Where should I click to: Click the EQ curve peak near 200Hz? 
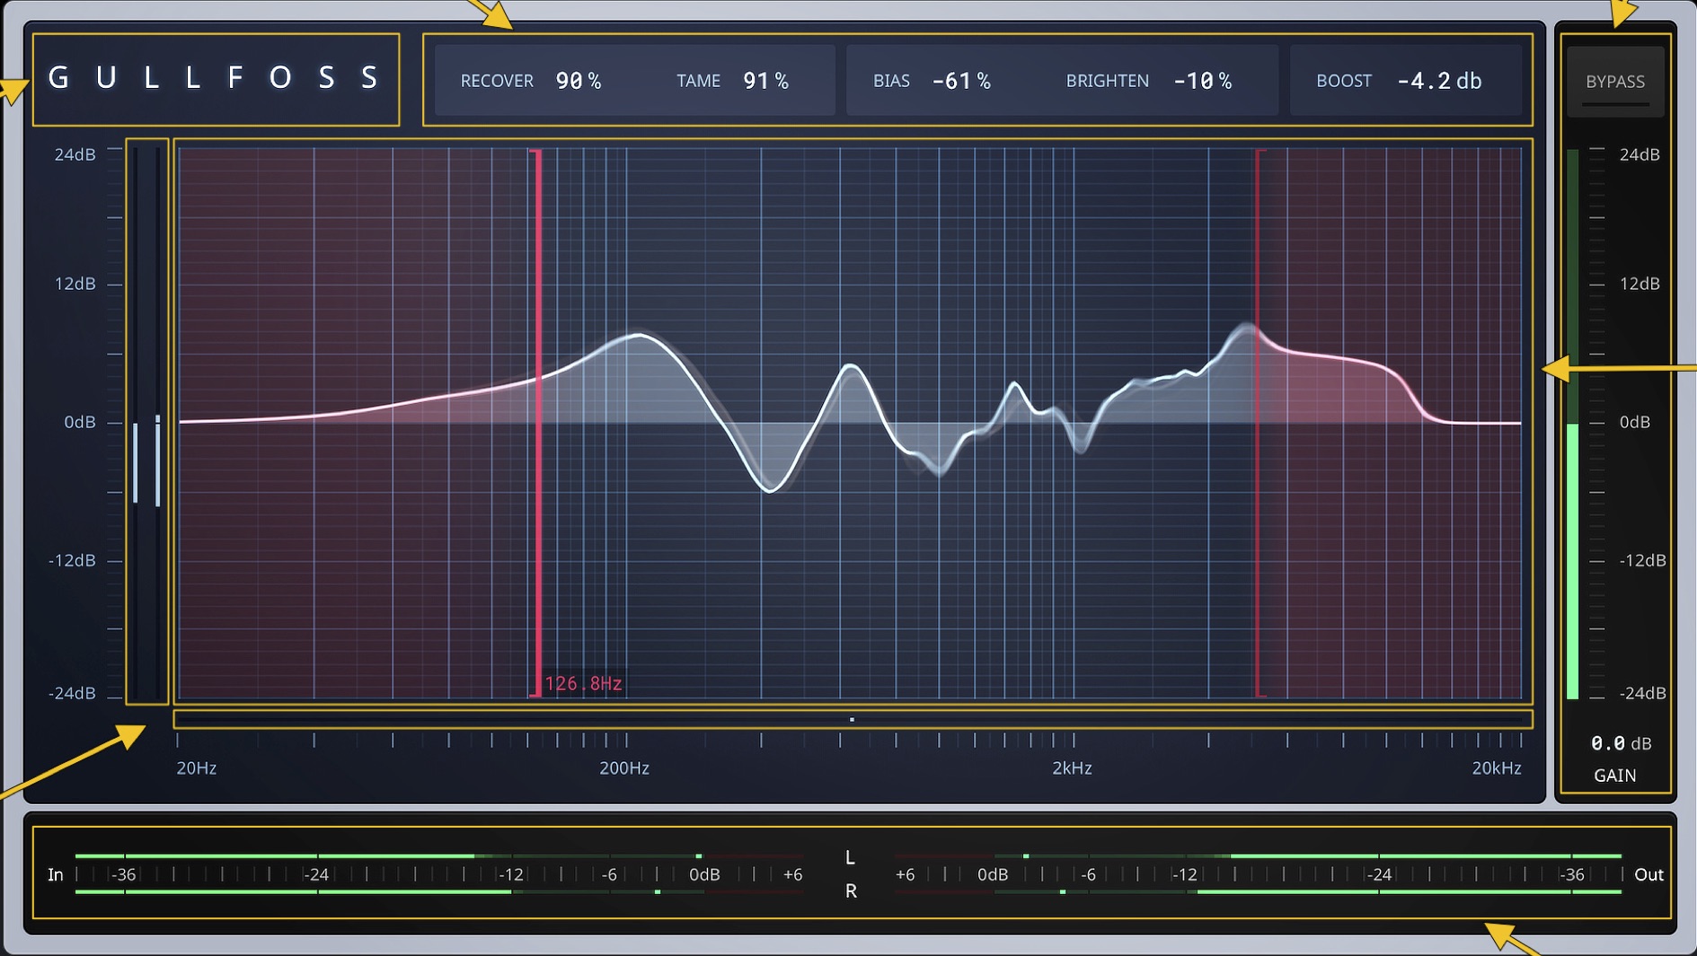(639, 336)
